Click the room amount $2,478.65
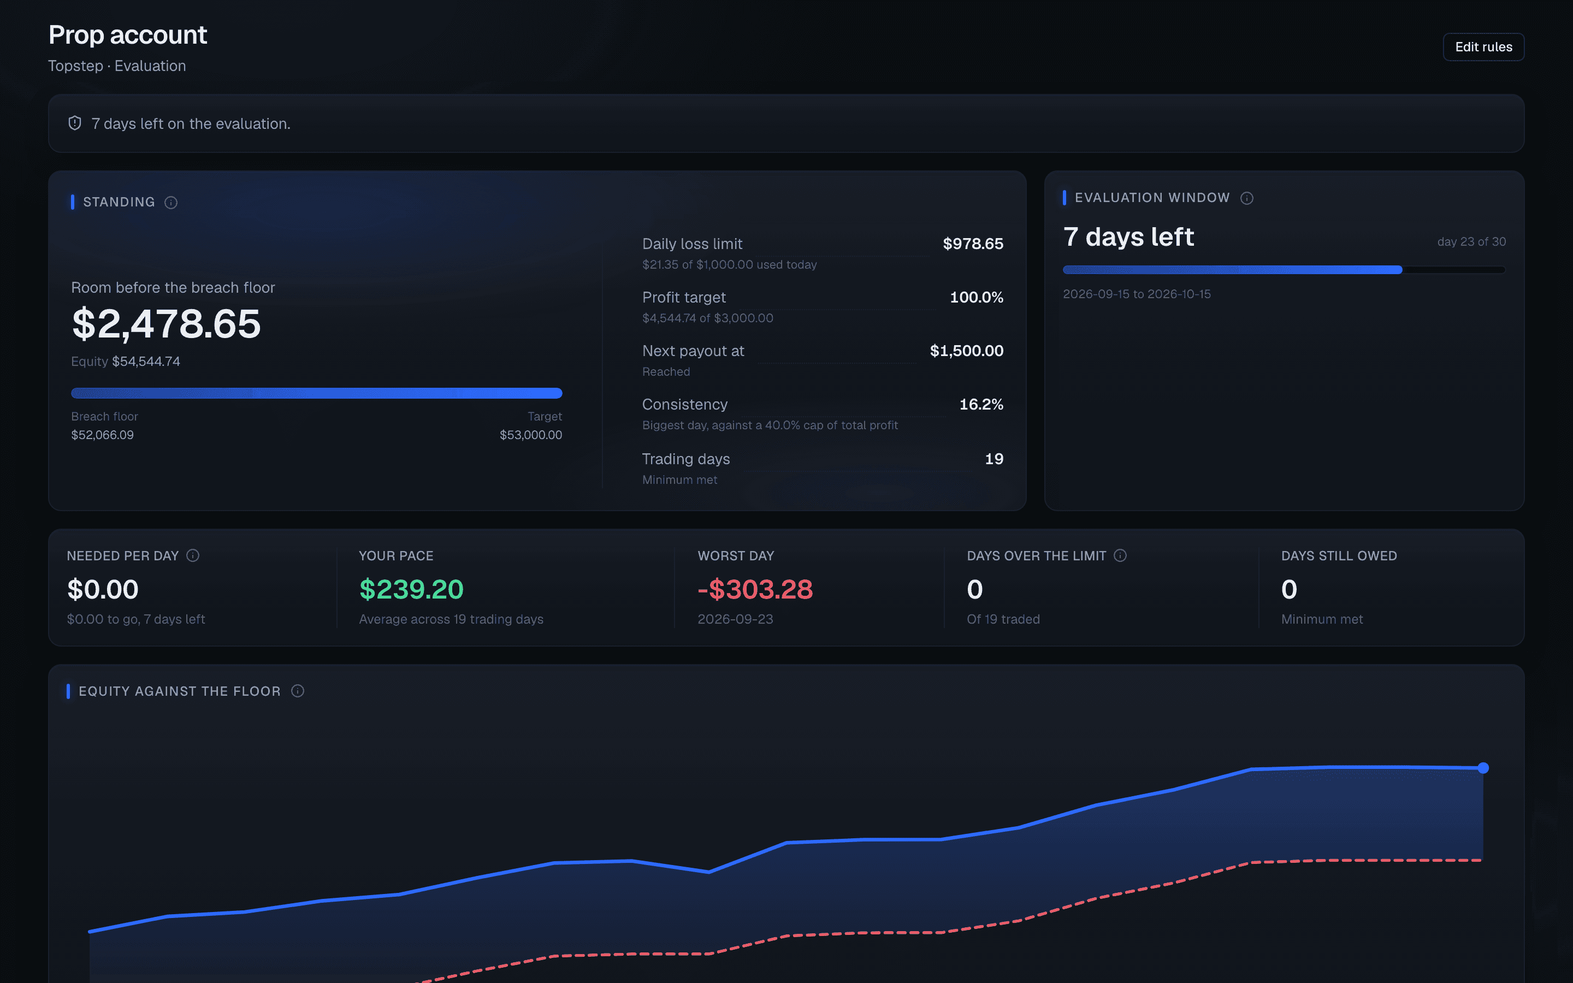1573x983 pixels. click(x=165, y=324)
